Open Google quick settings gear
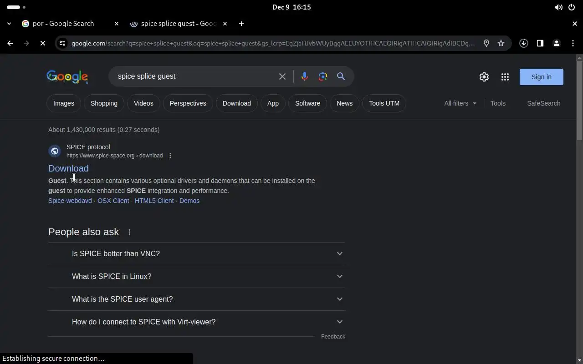 tap(484, 77)
